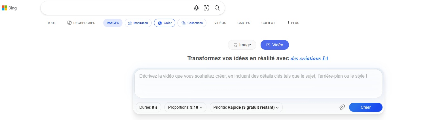
Task: Click the Durée 8 s option
Action: (x=148, y=107)
